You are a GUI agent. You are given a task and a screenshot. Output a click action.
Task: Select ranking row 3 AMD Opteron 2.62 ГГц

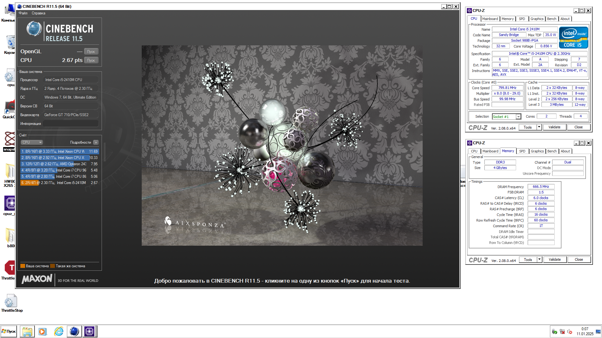(60, 164)
